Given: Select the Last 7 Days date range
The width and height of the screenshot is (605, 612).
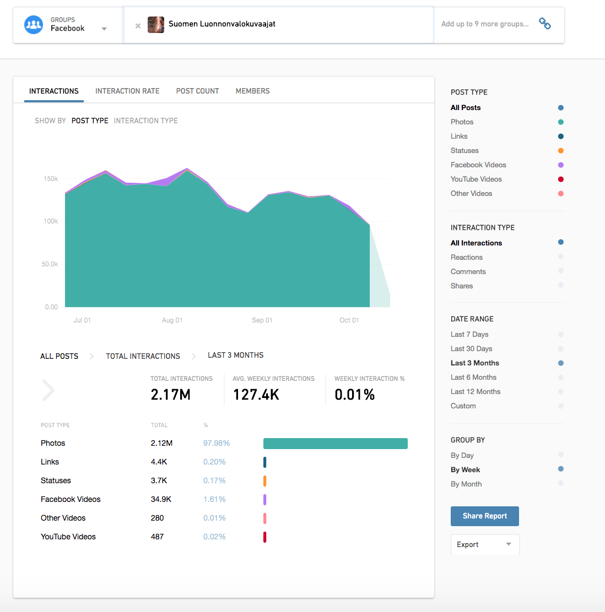Looking at the screenshot, I should [x=469, y=335].
